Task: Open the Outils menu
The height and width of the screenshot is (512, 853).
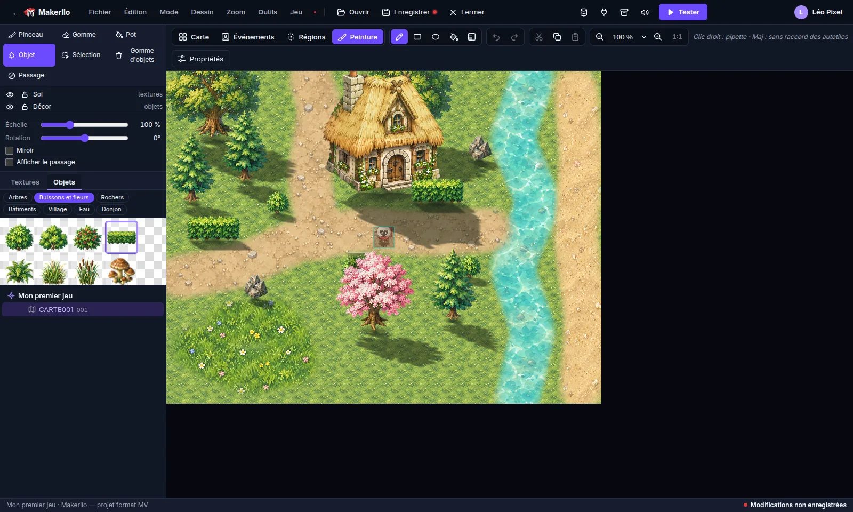Action: (x=268, y=12)
